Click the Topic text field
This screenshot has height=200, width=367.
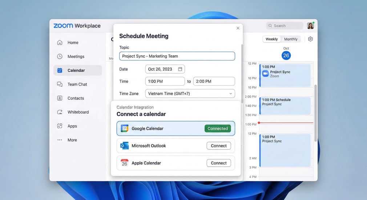click(177, 56)
